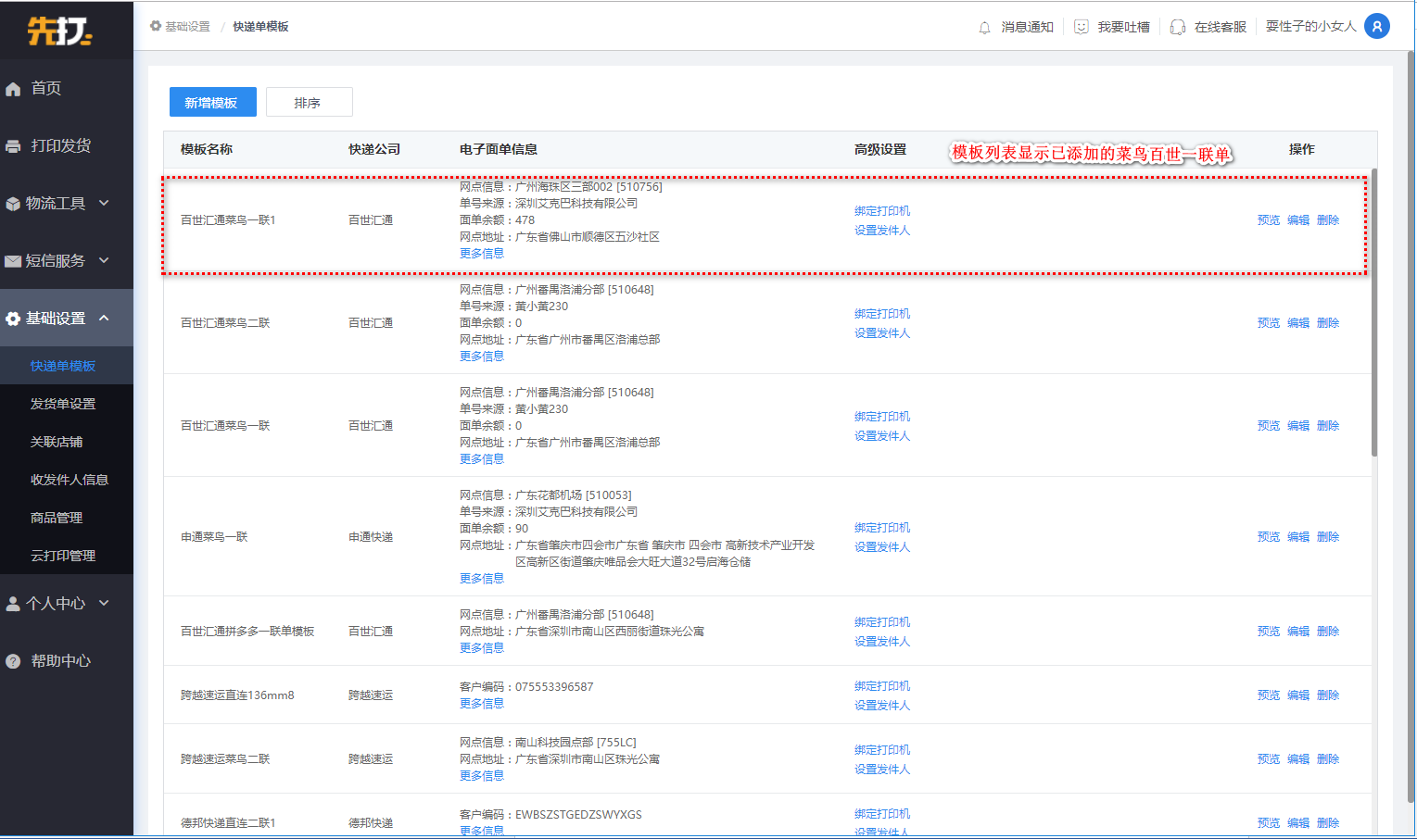The height and width of the screenshot is (839, 1417).
Task: Collapse the 基础设置 menu chevron
Action: pyautogui.click(x=104, y=318)
